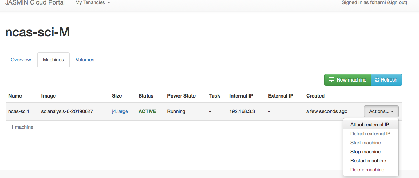The height and width of the screenshot is (178, 419).
Task: Choose Delete machine from the menu
Action: 371,170
